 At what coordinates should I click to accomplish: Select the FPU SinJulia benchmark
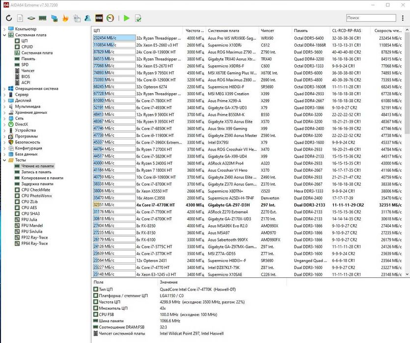(31, 232)
